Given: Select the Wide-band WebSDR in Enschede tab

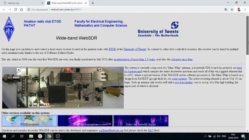Looking at the screenshot, I should coord(67,3).
